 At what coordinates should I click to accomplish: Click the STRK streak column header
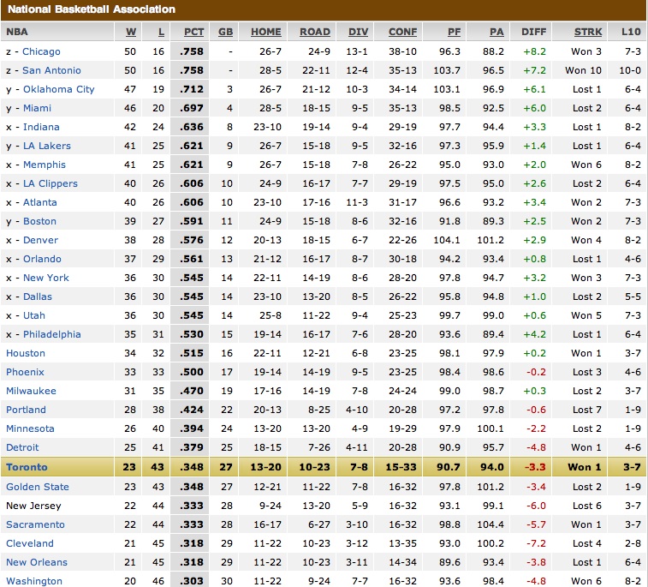(587, 32)
